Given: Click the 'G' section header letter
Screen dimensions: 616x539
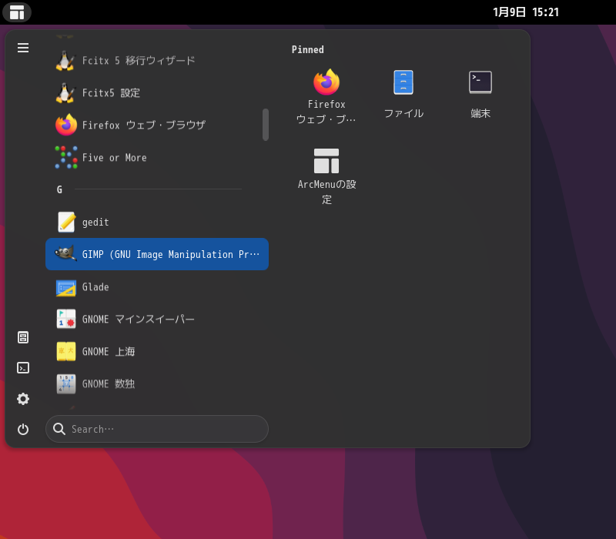Looking at the screenshot, I should tap(59, 189).
